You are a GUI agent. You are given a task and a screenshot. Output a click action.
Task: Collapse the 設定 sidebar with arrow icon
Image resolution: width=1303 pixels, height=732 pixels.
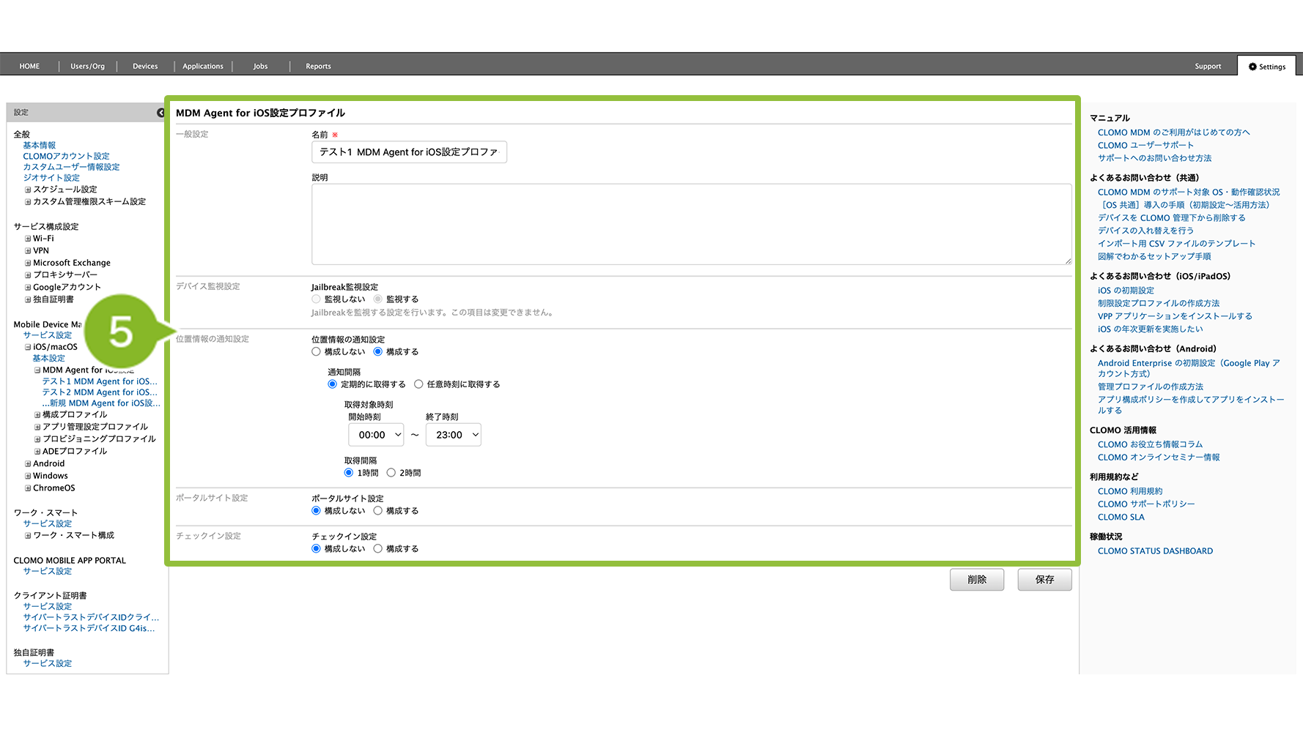[x=160, y=113]
